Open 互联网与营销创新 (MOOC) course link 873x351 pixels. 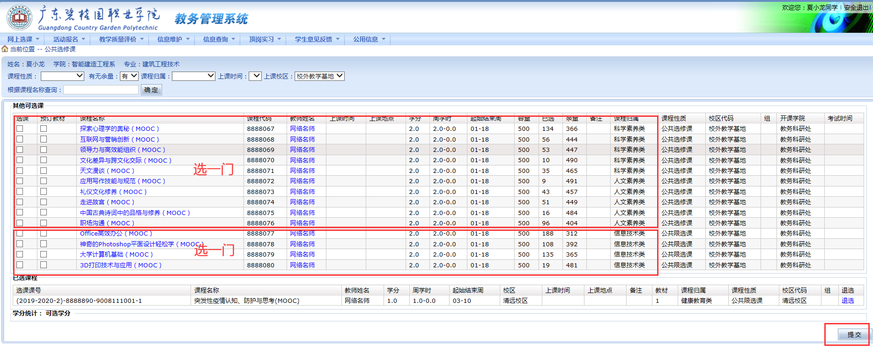tap(119, 139)
